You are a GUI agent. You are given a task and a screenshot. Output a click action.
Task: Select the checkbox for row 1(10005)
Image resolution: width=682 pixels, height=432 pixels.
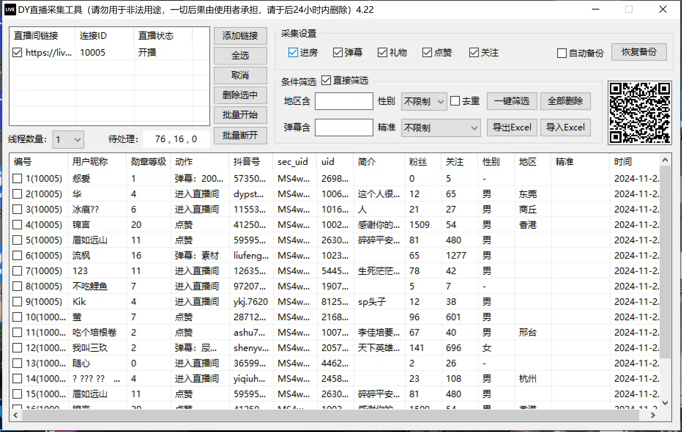pyautogui.click(x=17, y=178)
